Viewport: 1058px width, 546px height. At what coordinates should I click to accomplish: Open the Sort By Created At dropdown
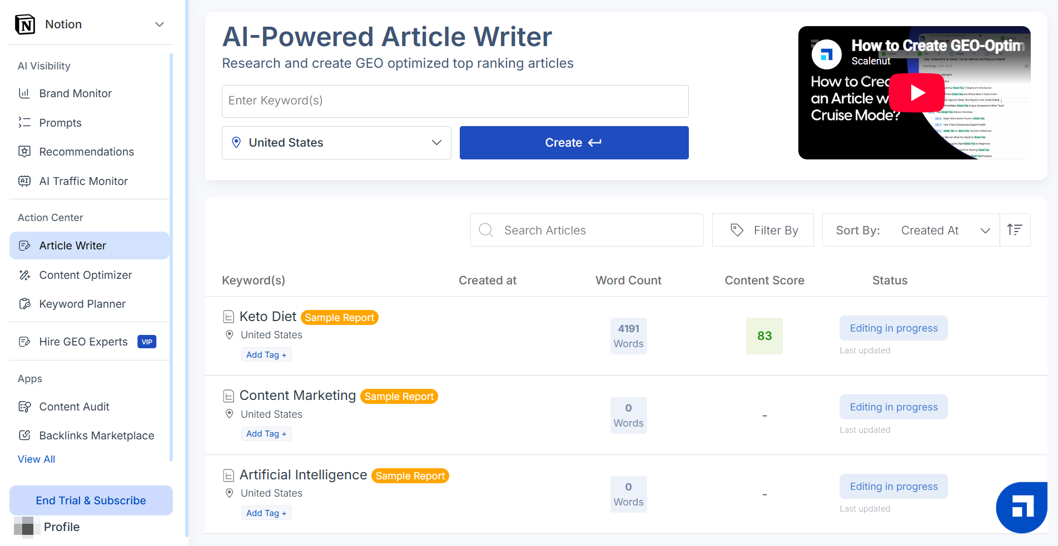pyautogui.click(x=911, y=230)
